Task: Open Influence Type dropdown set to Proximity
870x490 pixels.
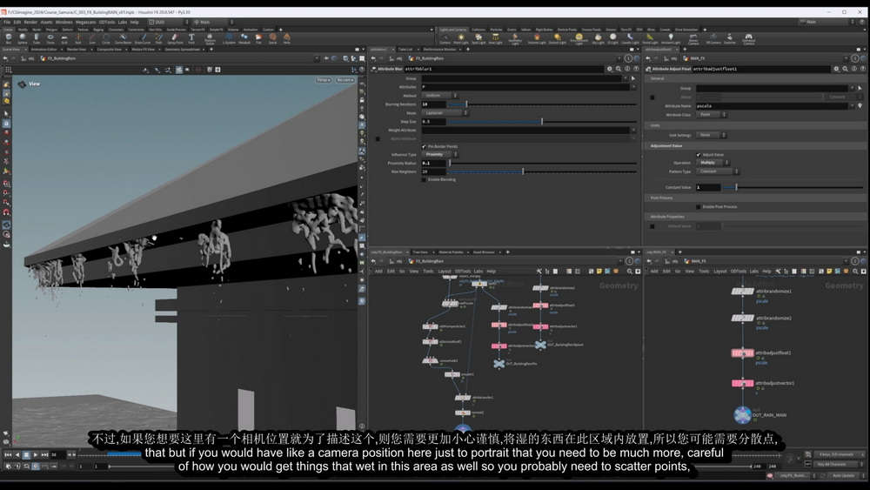Action: click(x=439, y=154)
